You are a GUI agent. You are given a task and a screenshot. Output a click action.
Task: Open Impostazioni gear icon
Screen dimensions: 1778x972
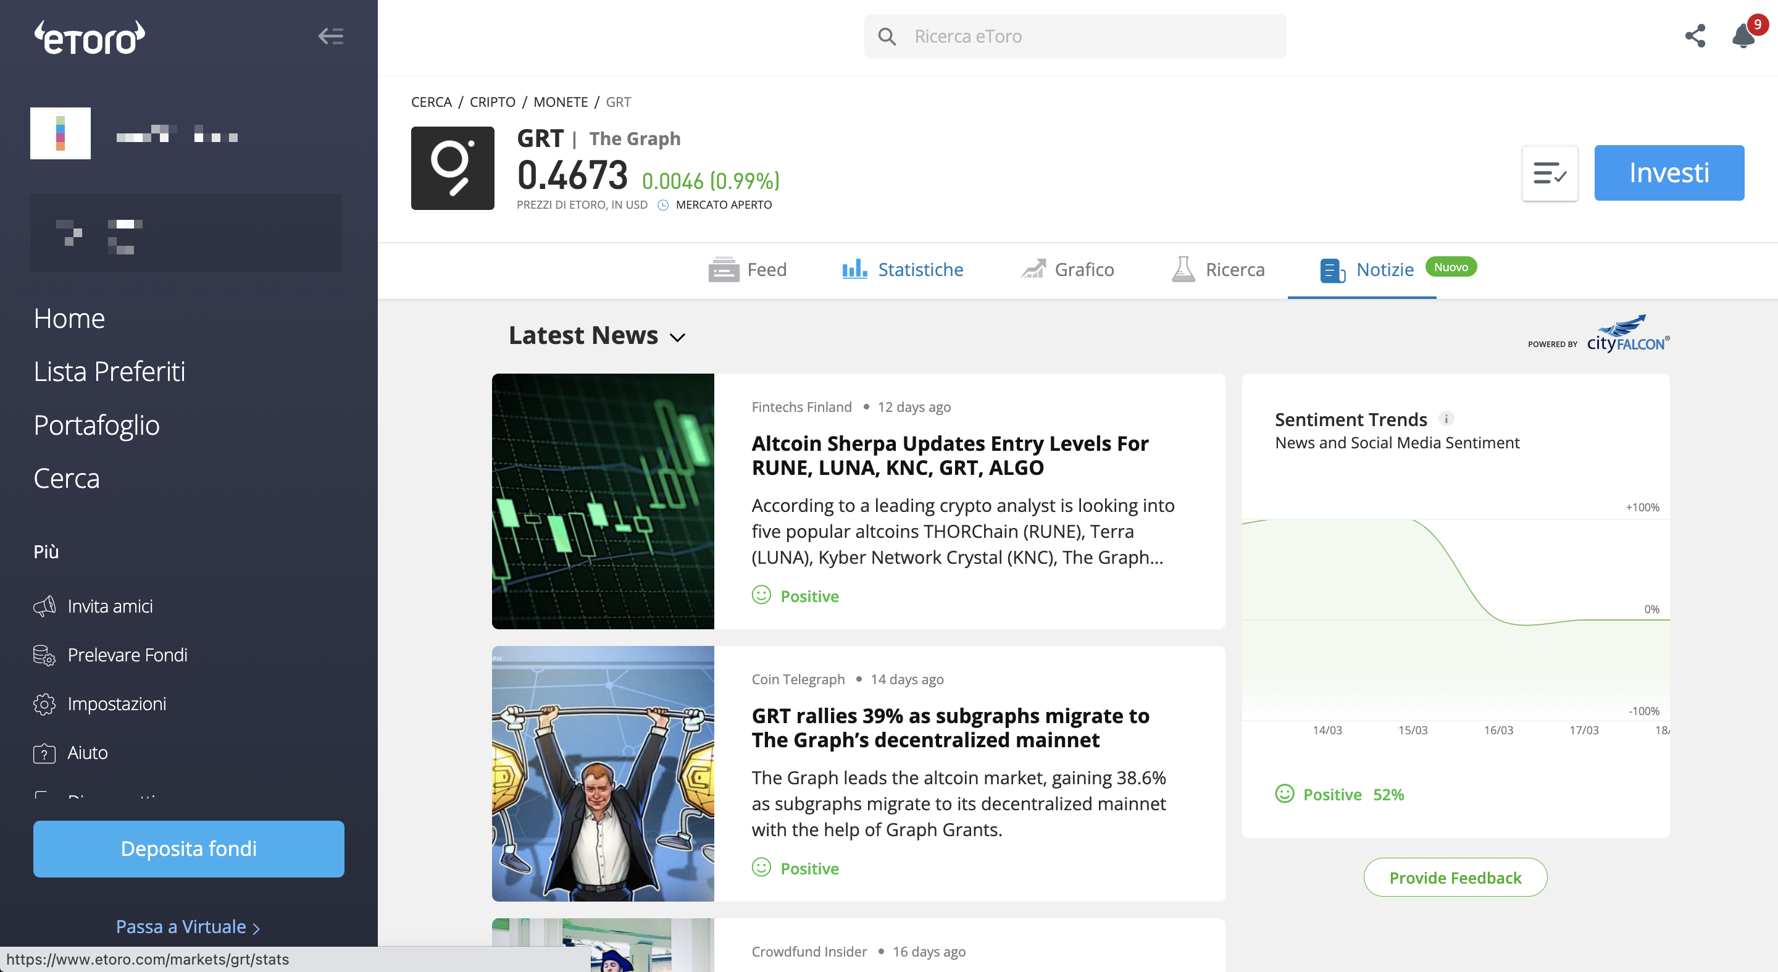click(44, 703)
